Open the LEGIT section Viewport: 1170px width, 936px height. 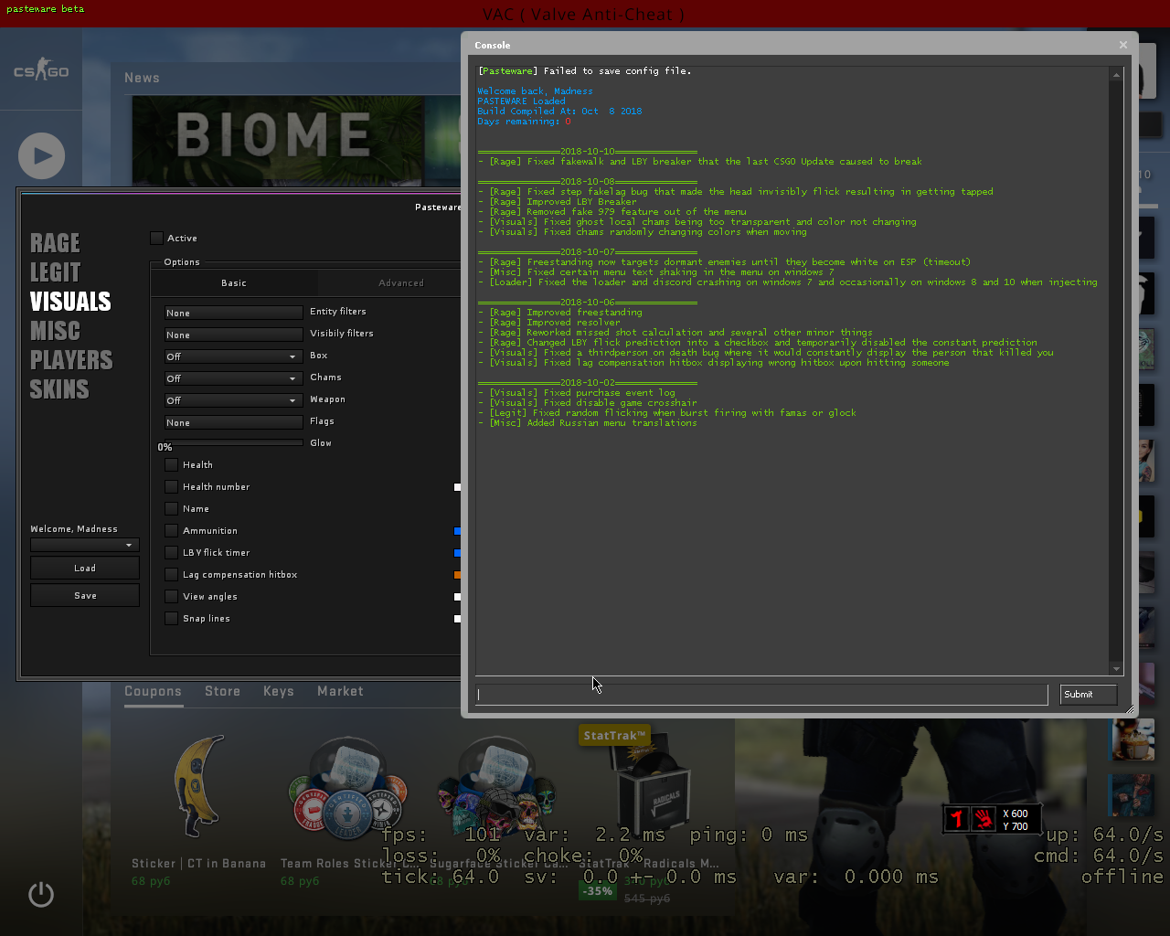pos(55,272)
